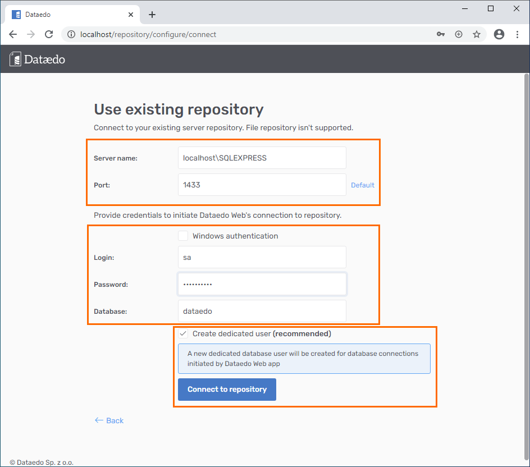View site information icon in address bar
The height and width of the screenshot is (467, 530).
[71, 34]
